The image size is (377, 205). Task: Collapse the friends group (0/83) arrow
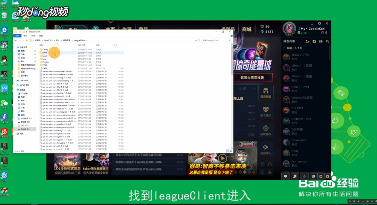284,48
